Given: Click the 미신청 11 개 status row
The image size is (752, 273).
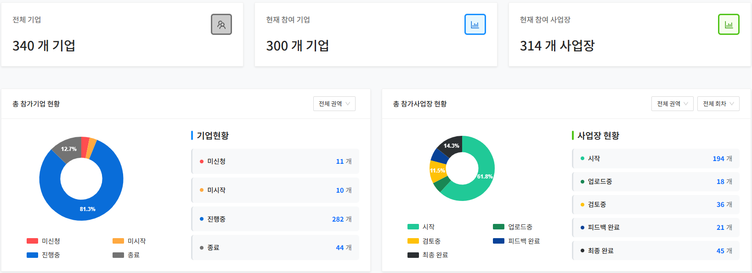Looking at the screenshot, I should click(x=275, y=162).
